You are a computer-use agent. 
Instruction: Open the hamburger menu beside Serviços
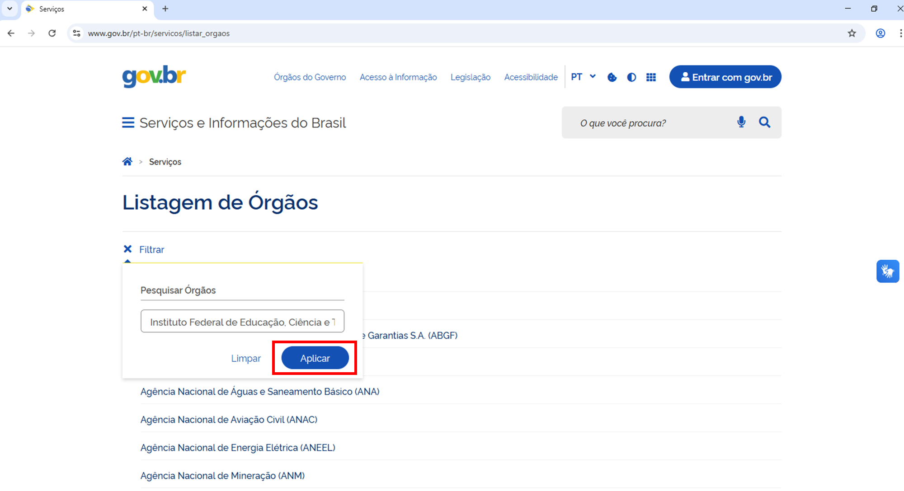128,123
